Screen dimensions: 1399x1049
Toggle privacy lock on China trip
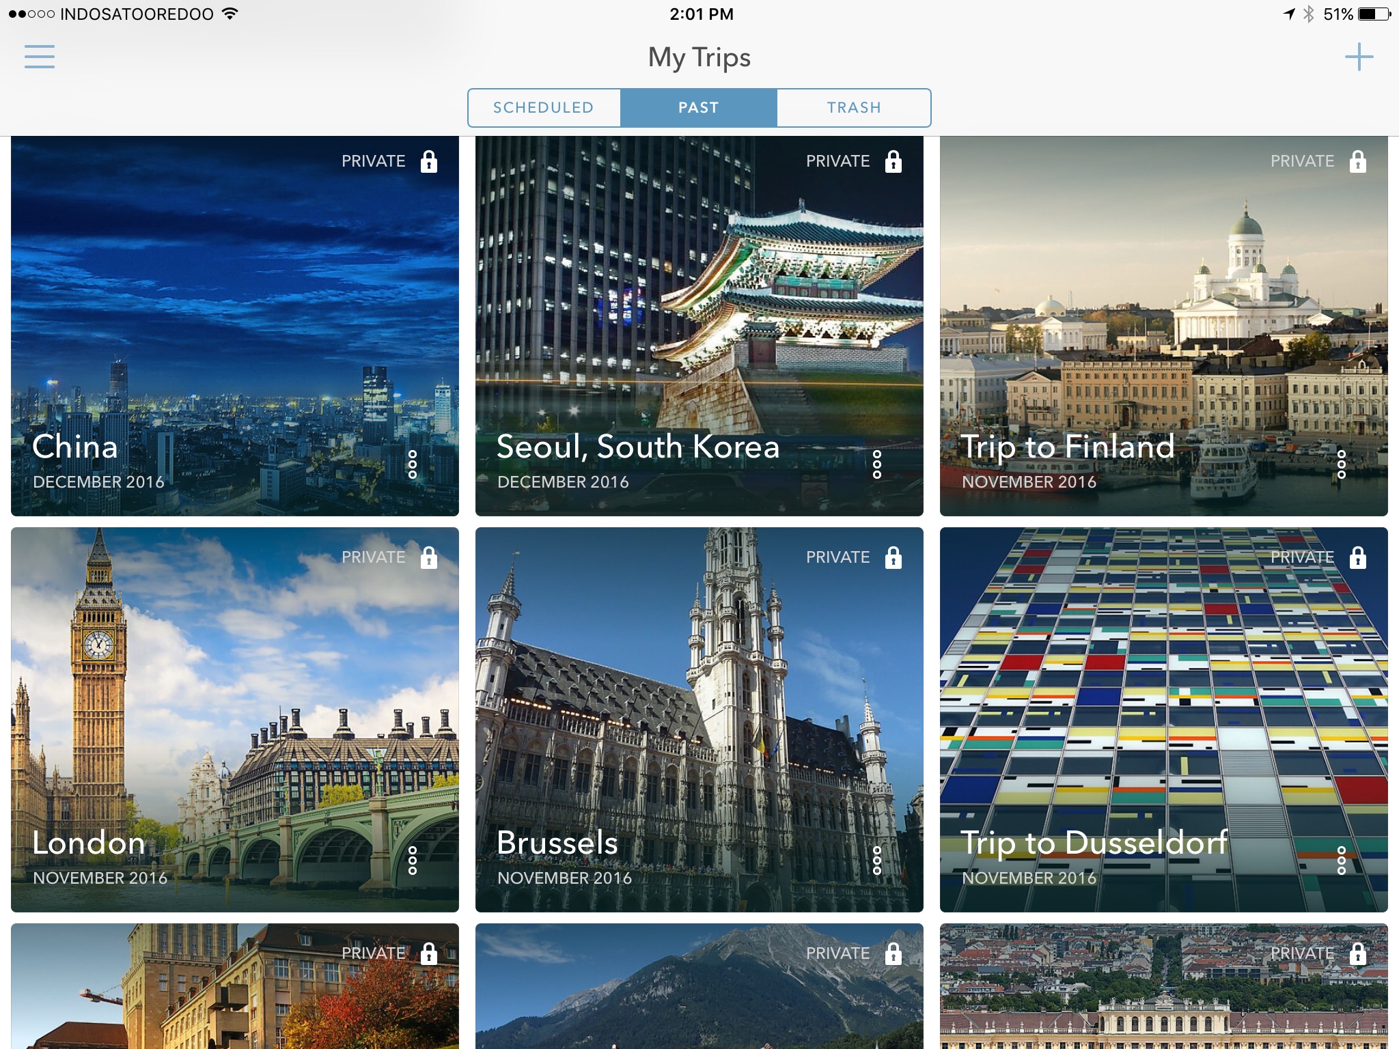(429, 162)
